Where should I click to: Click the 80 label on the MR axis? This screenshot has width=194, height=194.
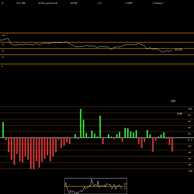tap(189, 115)
